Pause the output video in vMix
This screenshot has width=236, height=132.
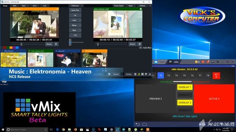(139, 44)
